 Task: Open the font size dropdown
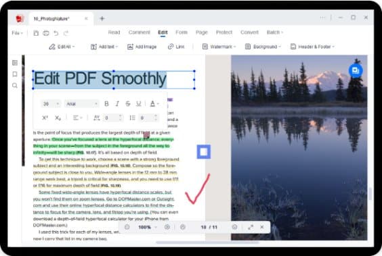click(51, 104)
